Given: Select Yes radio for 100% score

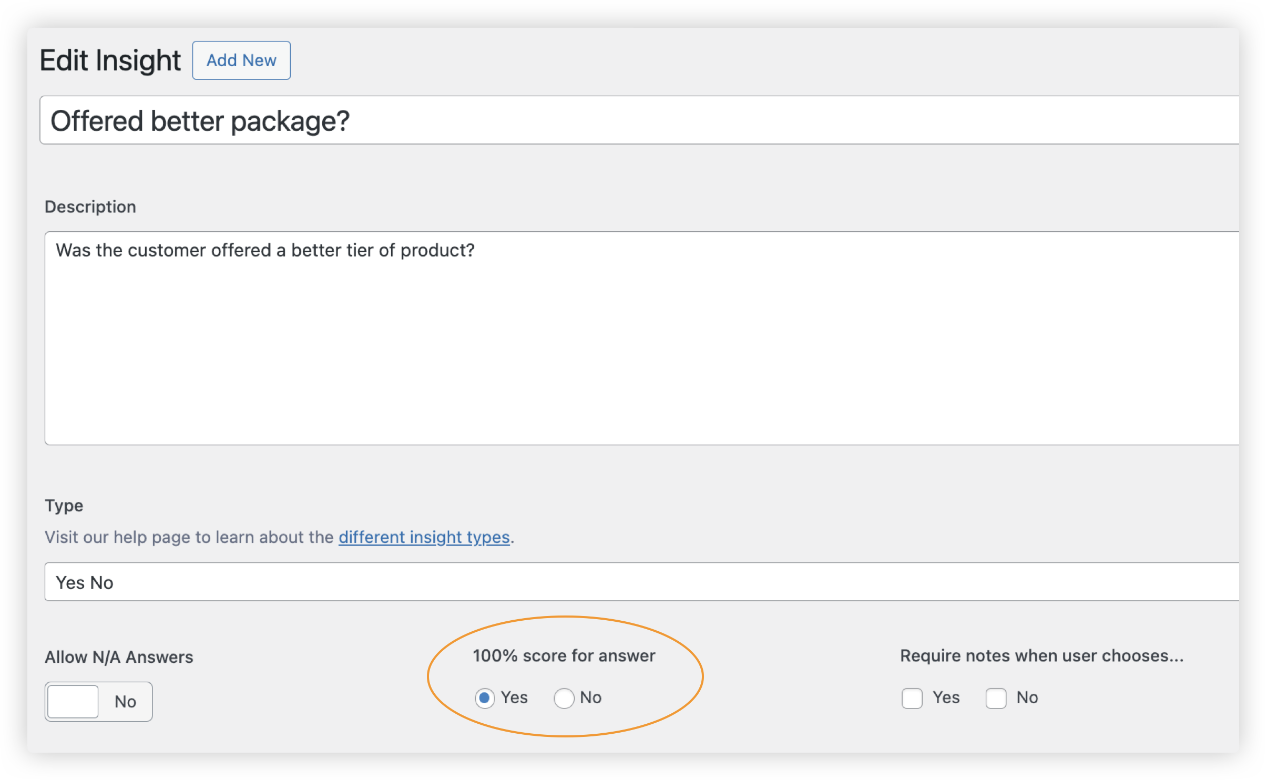Looking at the screenshot, I should (484, 698).
